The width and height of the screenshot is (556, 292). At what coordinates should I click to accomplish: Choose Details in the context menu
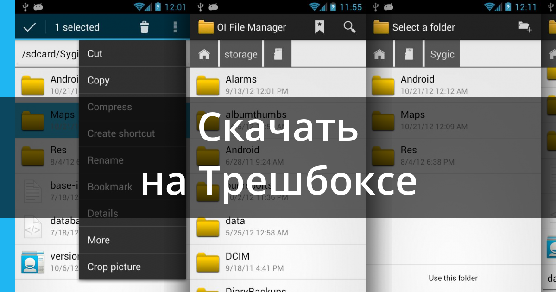[133, 214]
